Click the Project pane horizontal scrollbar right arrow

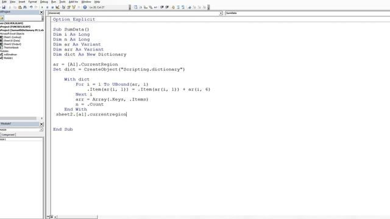tap(41, 118)
